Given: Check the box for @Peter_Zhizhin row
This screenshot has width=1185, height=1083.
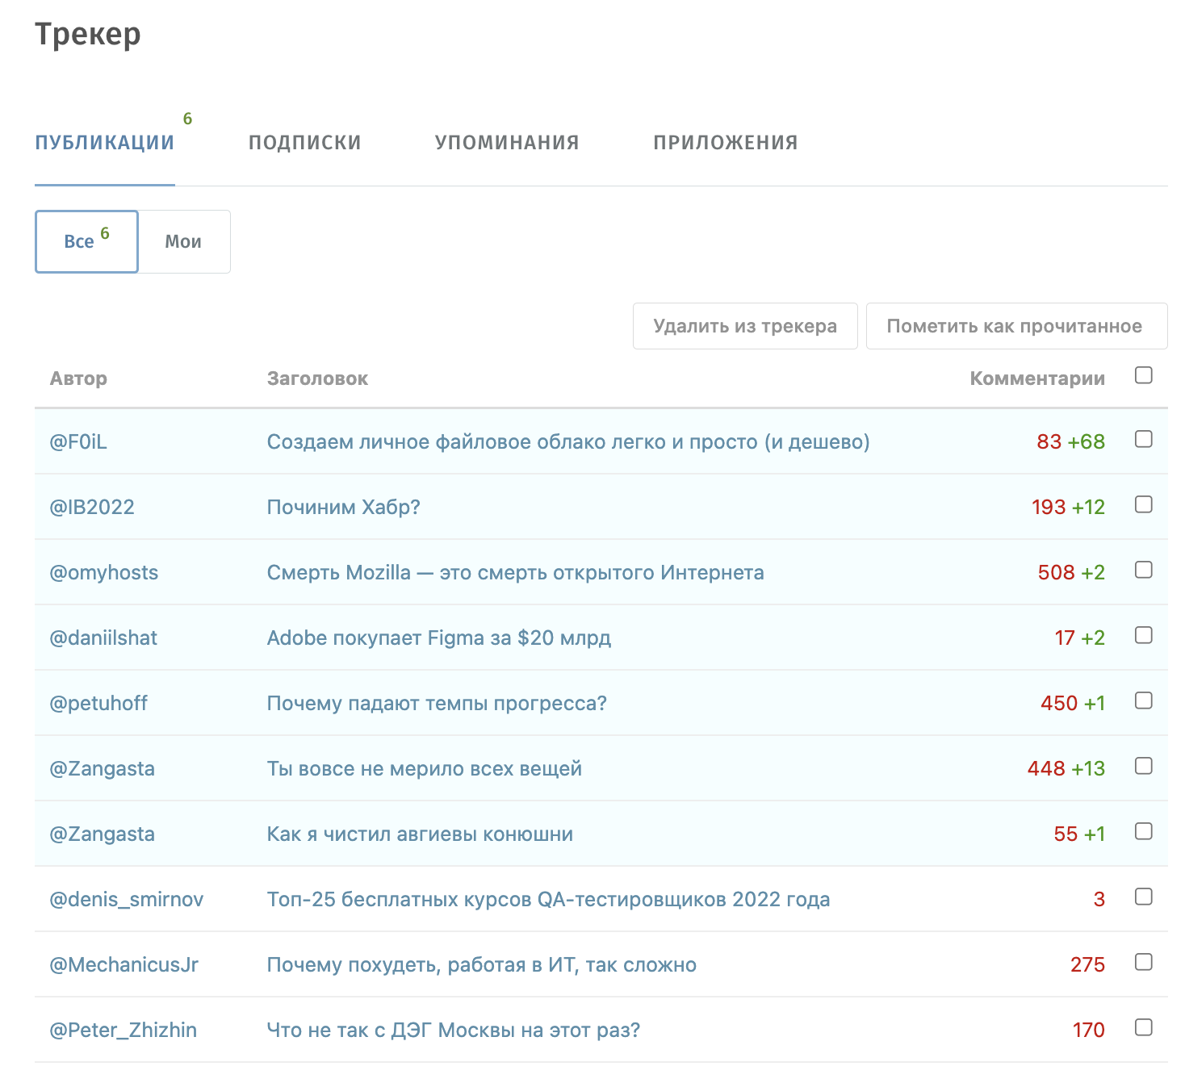Looking at the screenshot, I should 1143,1027.
